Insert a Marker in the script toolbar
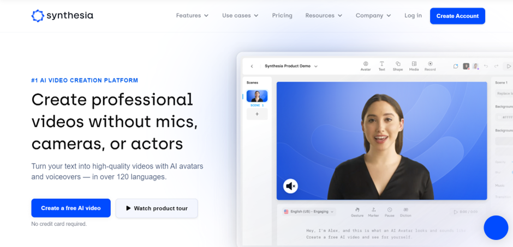The width and height of the screenshot is (513, 247). [373, 212]
